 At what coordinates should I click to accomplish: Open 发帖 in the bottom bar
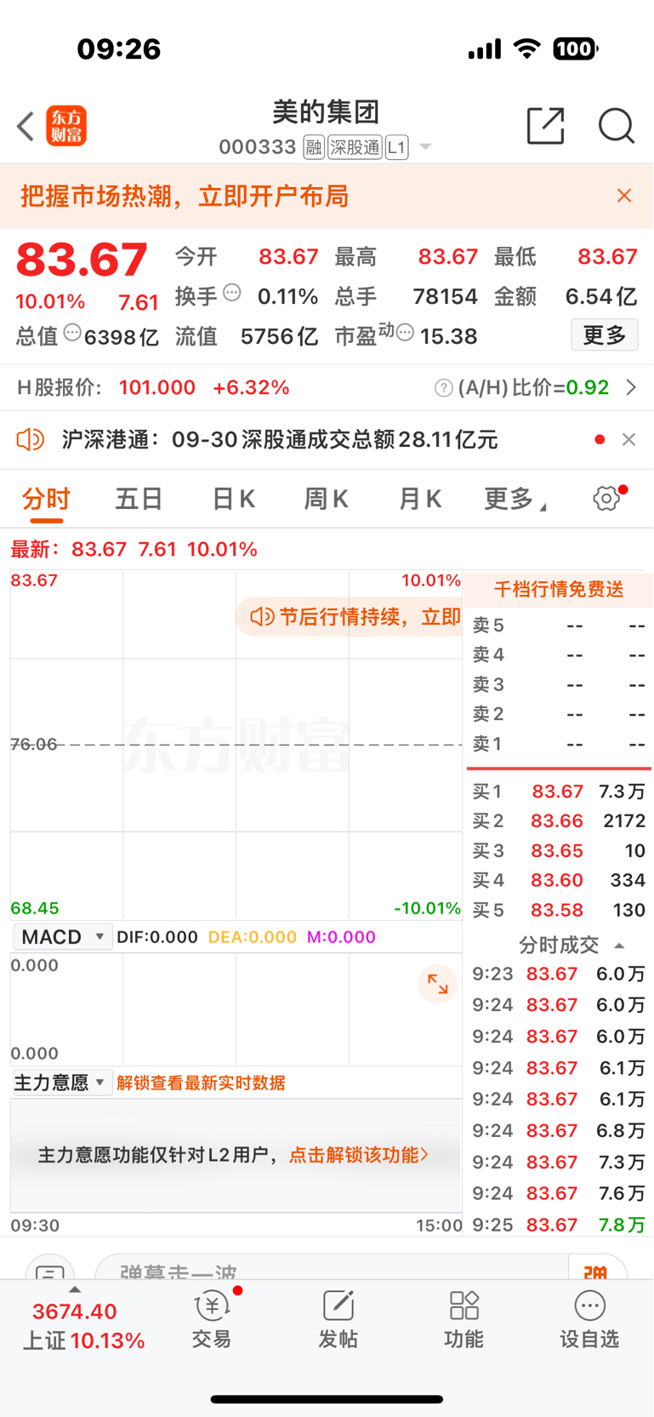coord(338,1320)
